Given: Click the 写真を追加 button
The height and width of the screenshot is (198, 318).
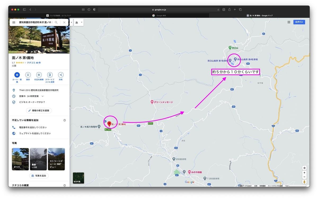Looking at the screenshot, I should [x=39, y=176].
